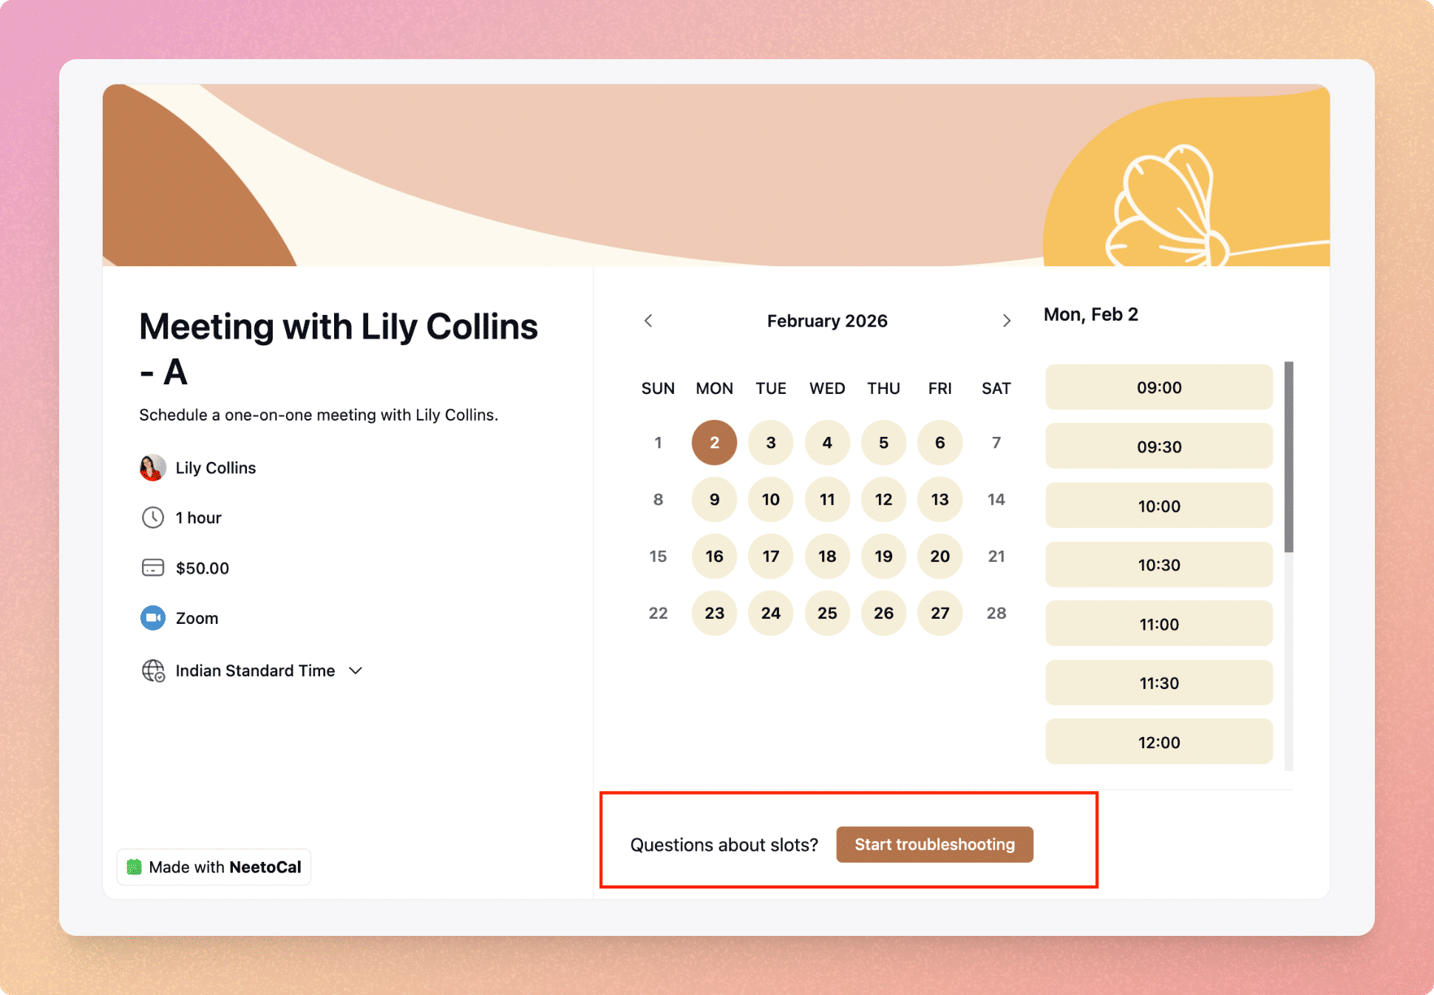Choose the 11:30 time slot
The image size is (1434, 995).
(x=1158, y=683)
